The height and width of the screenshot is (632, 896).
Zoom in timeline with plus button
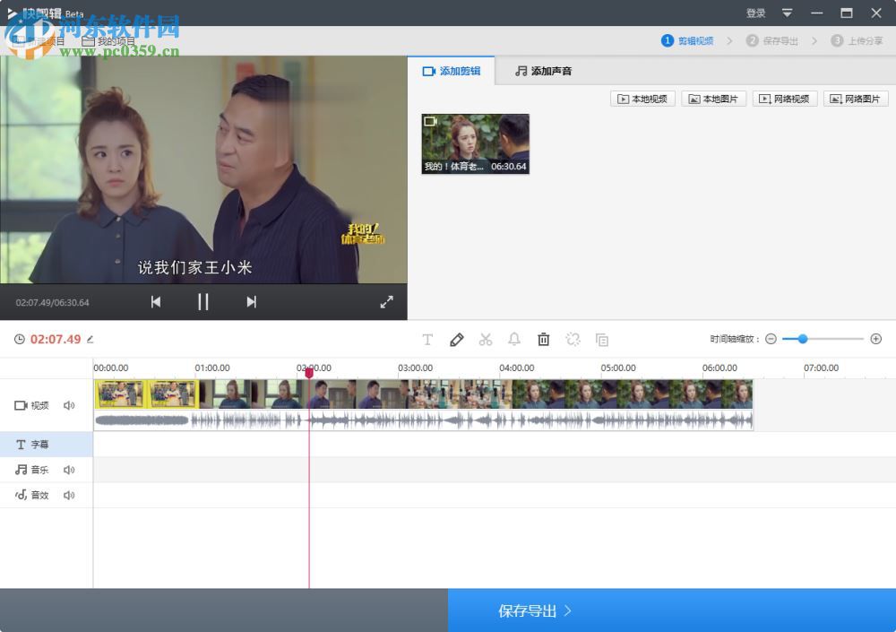pos(875,339)
